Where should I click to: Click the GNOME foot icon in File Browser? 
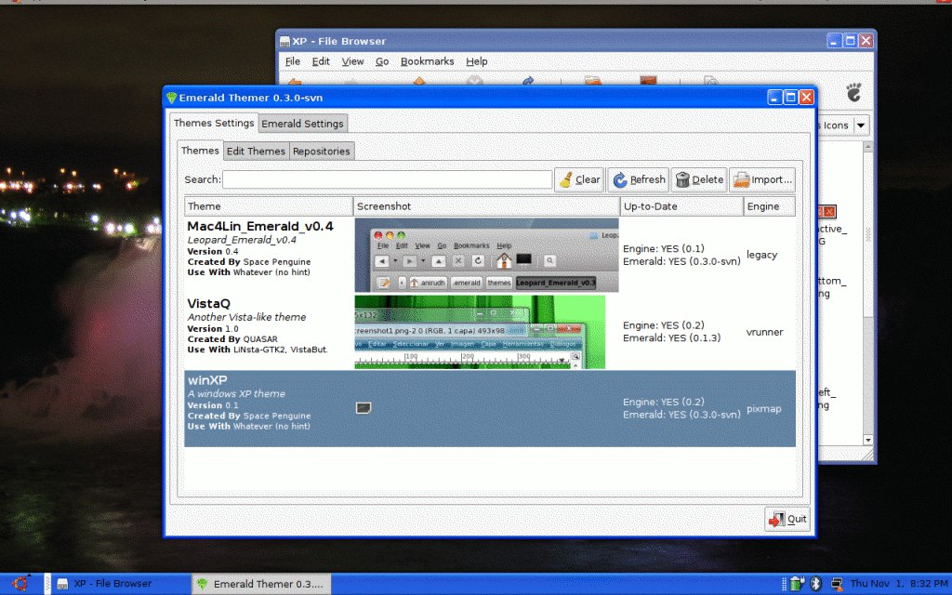(x=853, y=93)
